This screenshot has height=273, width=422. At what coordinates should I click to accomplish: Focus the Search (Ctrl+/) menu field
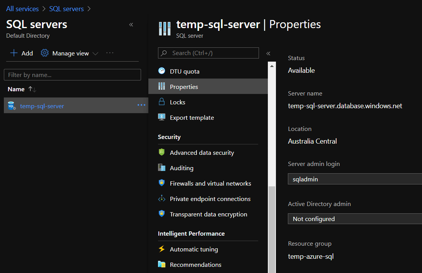(x=208, y=53)
